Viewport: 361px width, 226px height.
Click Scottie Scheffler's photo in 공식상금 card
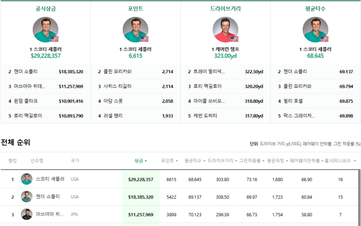point(45,30)
